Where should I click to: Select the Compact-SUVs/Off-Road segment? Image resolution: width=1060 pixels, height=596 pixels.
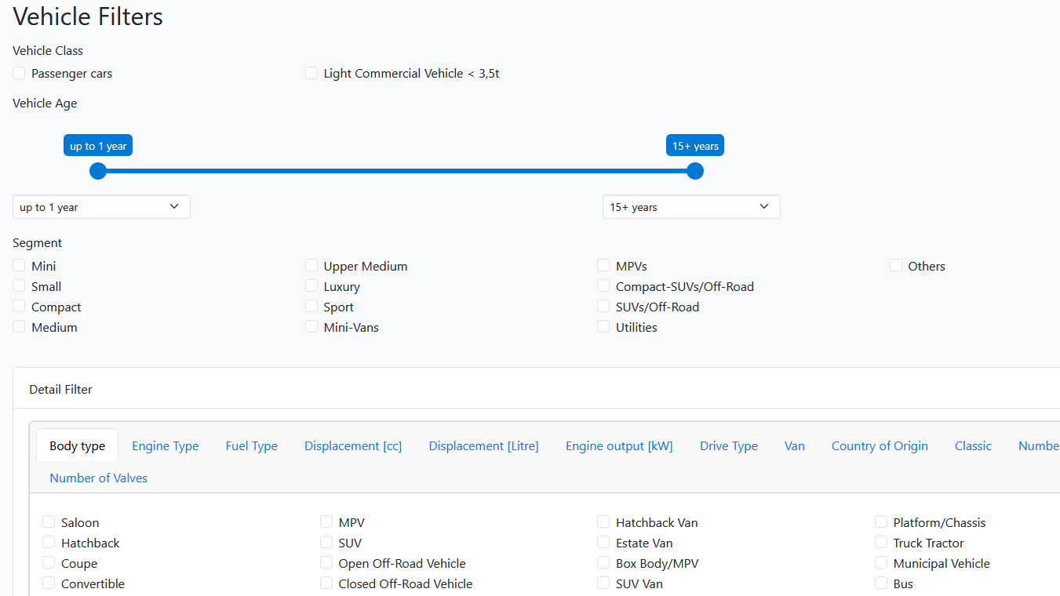coord(603,286)
